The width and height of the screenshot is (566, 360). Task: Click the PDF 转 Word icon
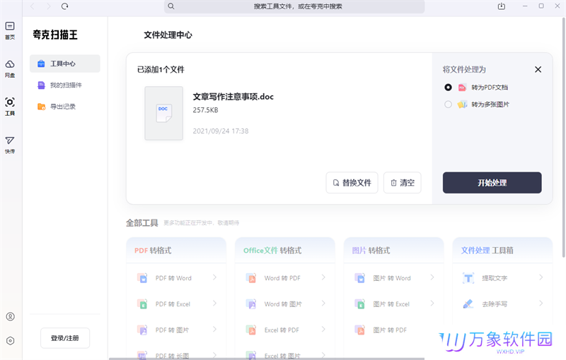click(142, 278)
